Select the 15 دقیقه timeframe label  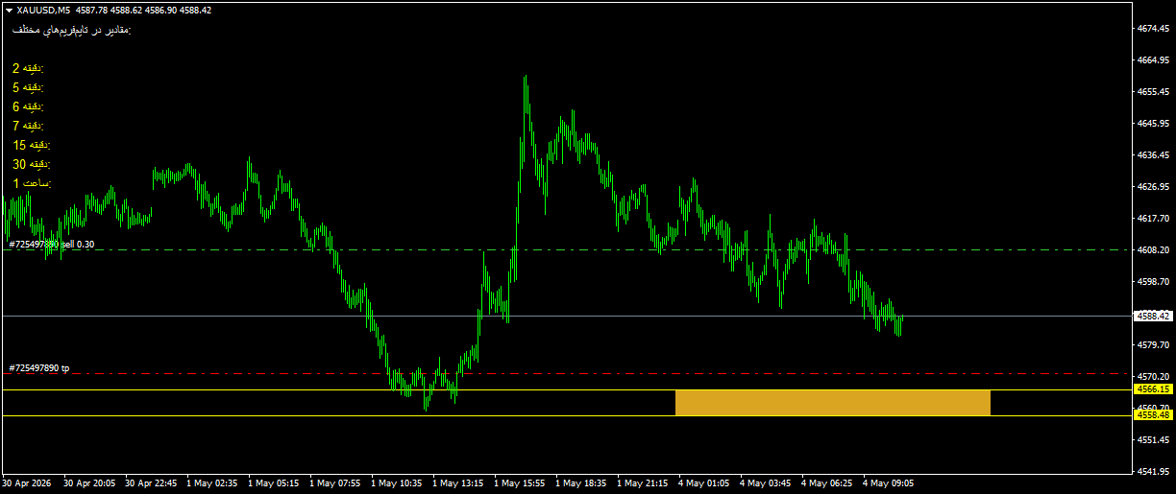pyautogui.click(x=31, y=145)
